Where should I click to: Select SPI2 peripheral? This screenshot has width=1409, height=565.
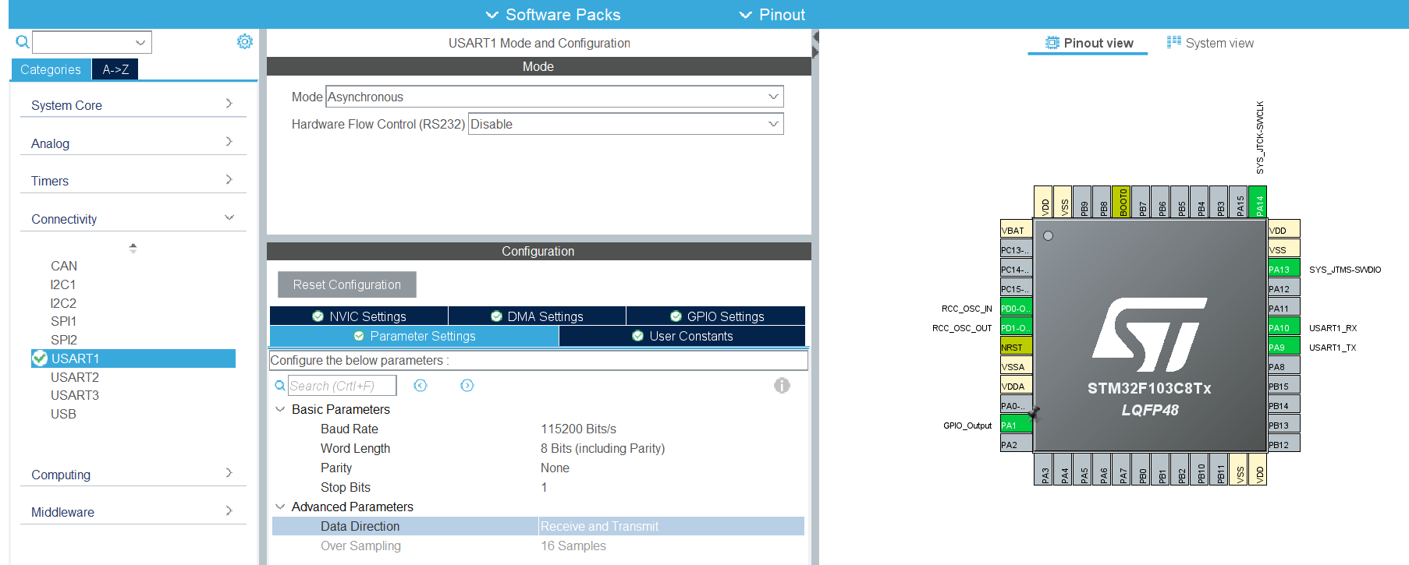pos(64,340)
